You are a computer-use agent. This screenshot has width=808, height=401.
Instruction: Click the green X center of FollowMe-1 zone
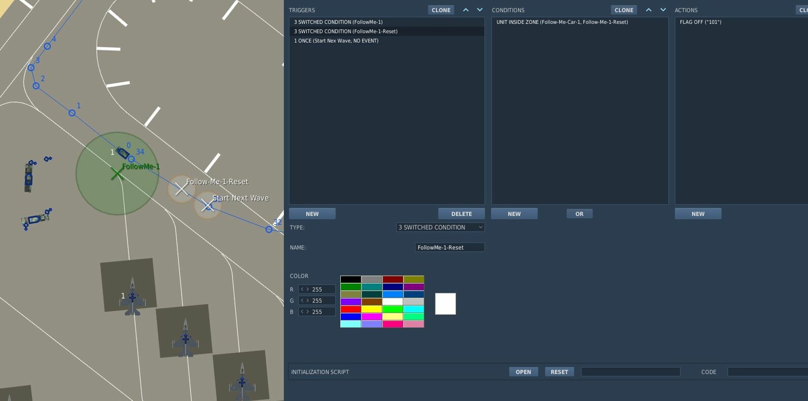[x=117, y=174]
